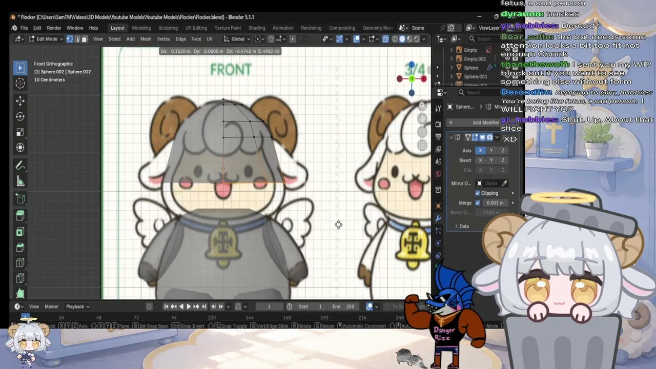The image size is (656, 369).
Task: Open the Render menu
Action: (x=54, y=28)
